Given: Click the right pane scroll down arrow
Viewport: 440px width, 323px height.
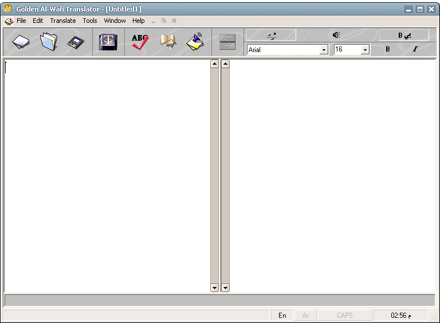Looking at the screenshot, I should 225,287.
